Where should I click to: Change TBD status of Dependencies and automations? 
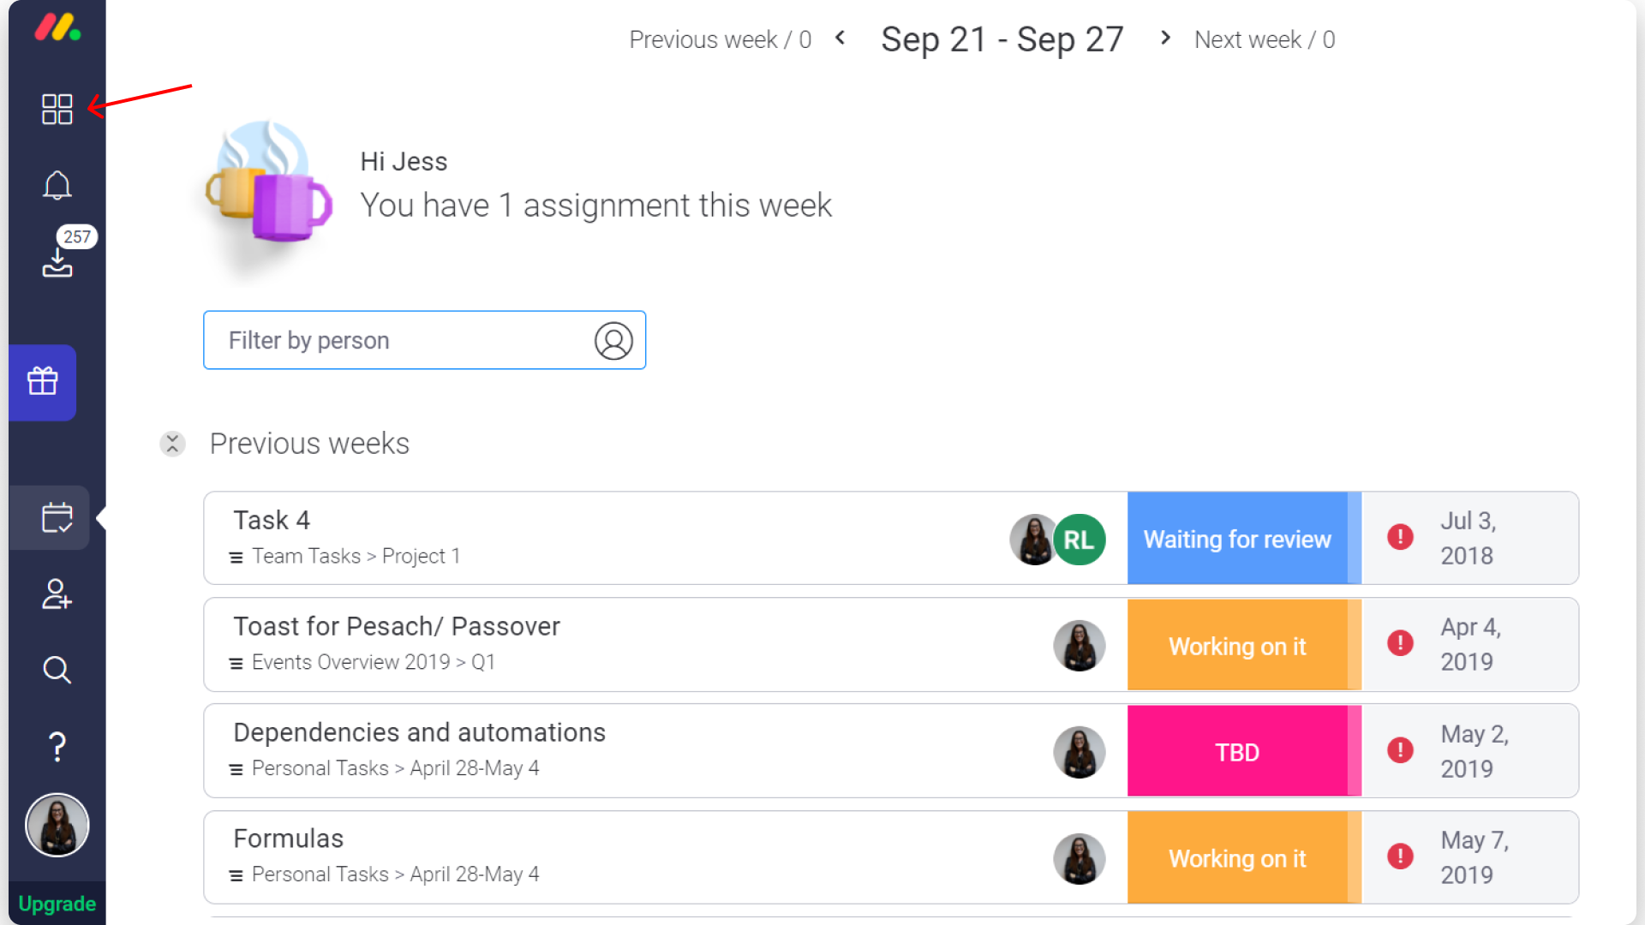(x=1237, y=751)
